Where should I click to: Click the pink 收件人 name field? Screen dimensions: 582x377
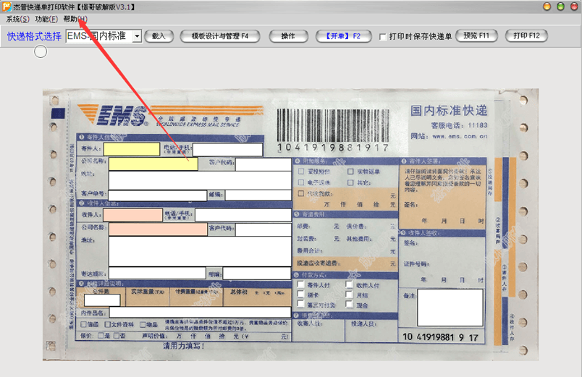133,215
